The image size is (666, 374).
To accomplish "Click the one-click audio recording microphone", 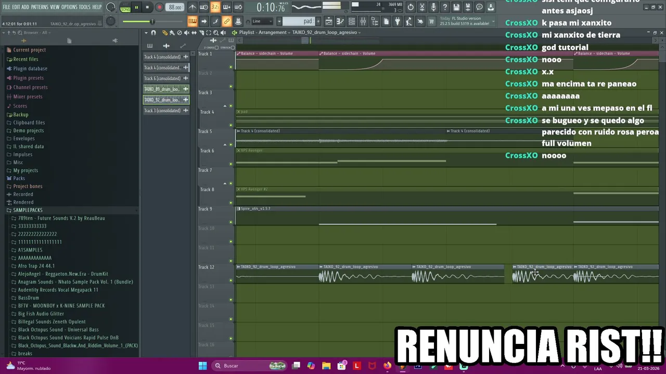I will (433, 7).
